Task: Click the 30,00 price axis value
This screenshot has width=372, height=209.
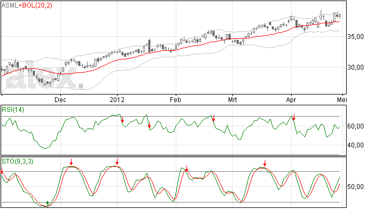Action: coord(355,68)
